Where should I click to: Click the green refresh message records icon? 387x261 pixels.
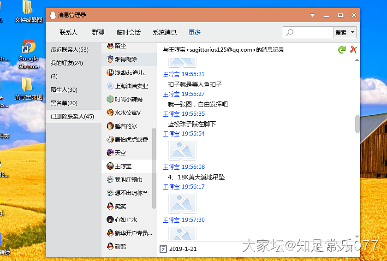(341, 50)
